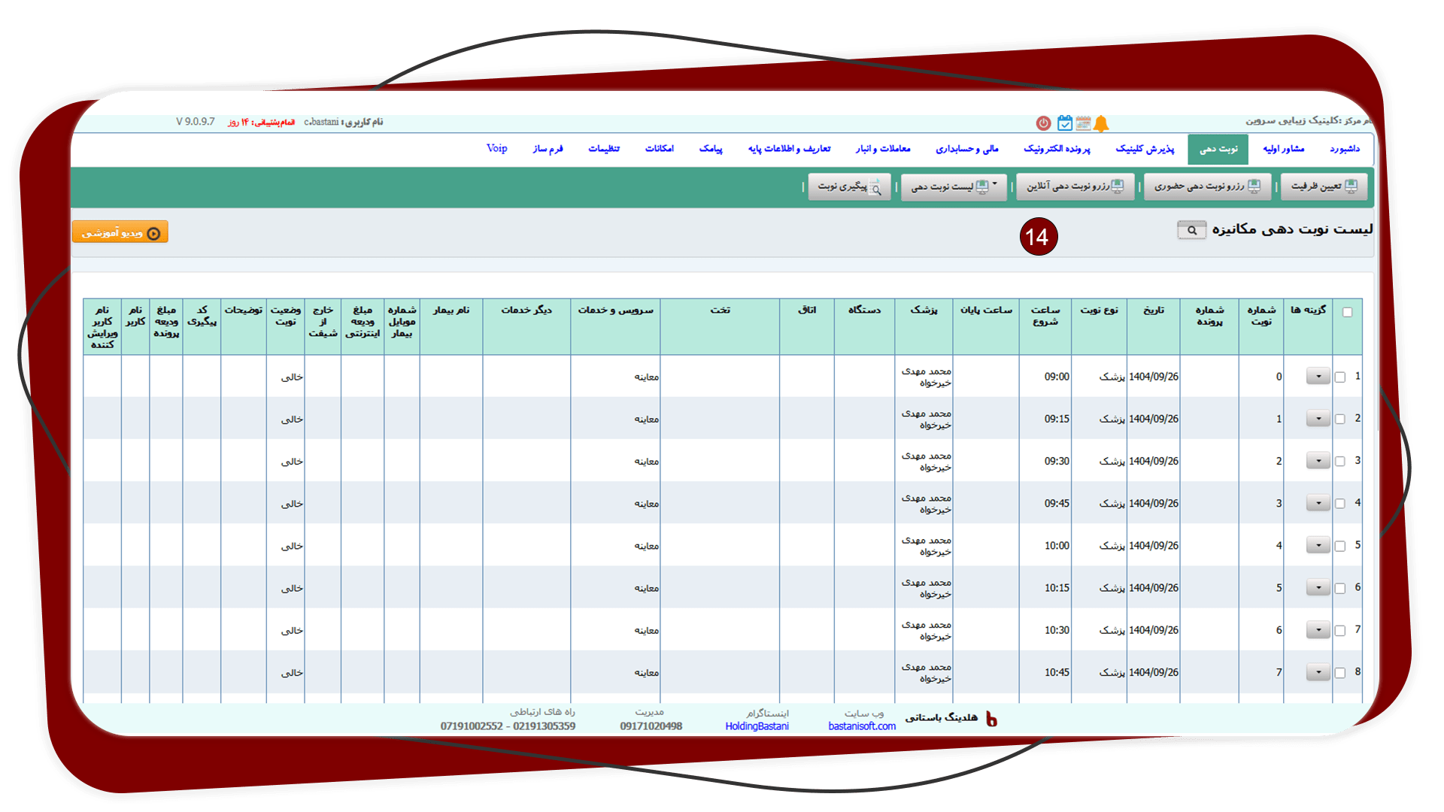The image size is (1444, 812).
Task: Check the row 3 checkbox (09:30)
Action: [x=1339, y=462]
